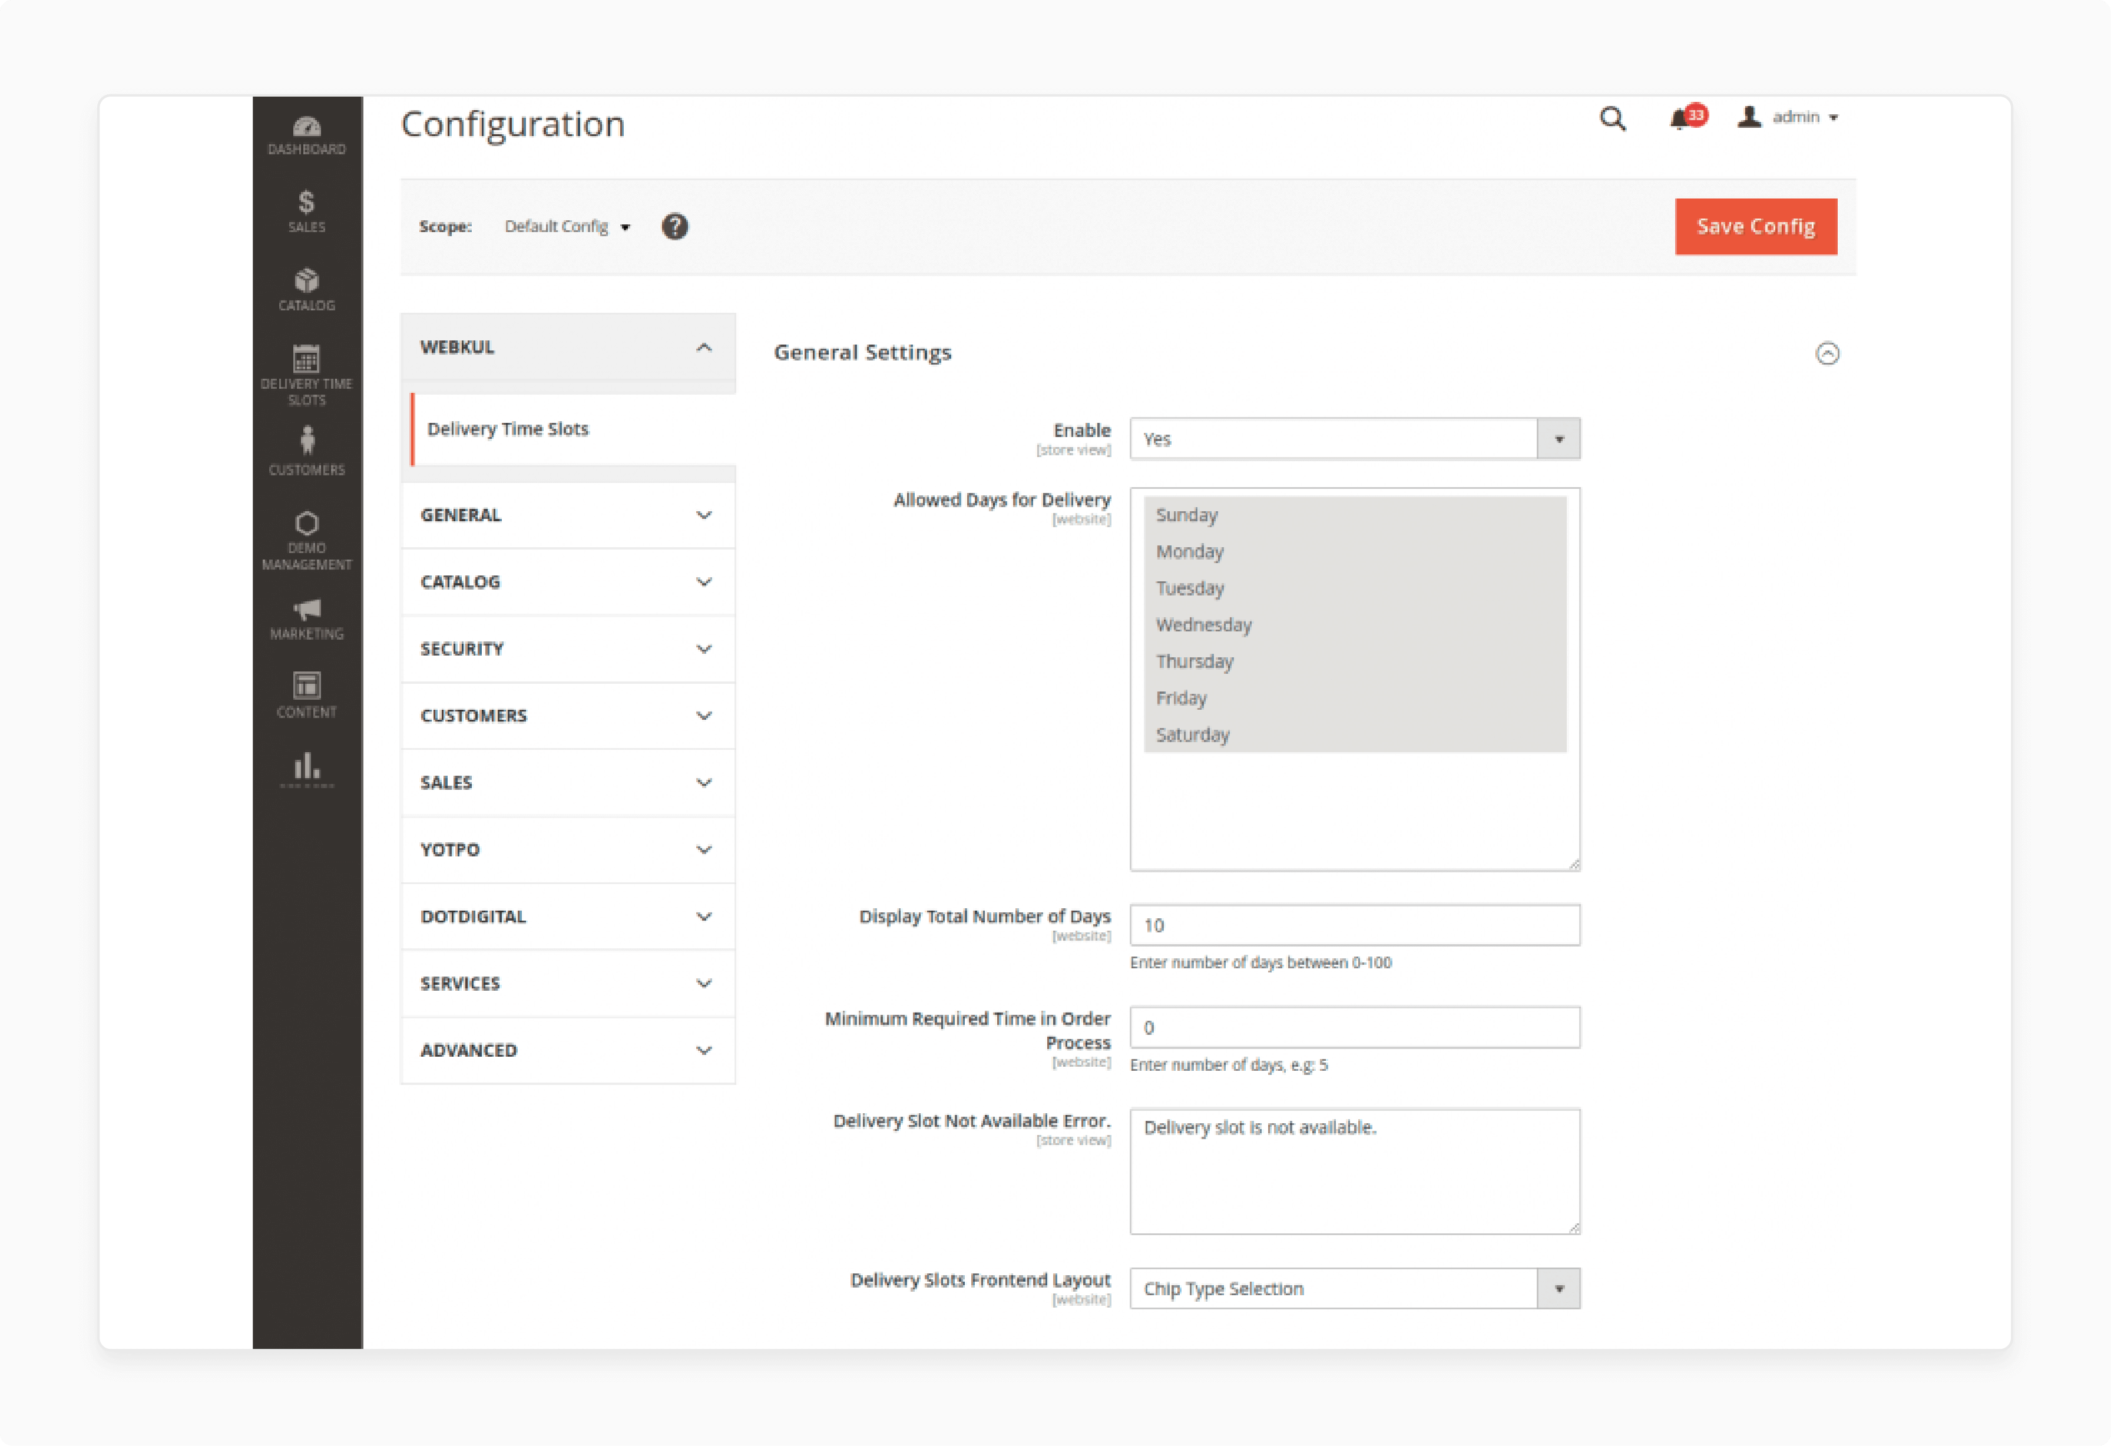Open Delivery Slots Frontend Layout dropdown
Image resolution: width=2111 pixels, height=1446 pixels.
point(1354,1288)
